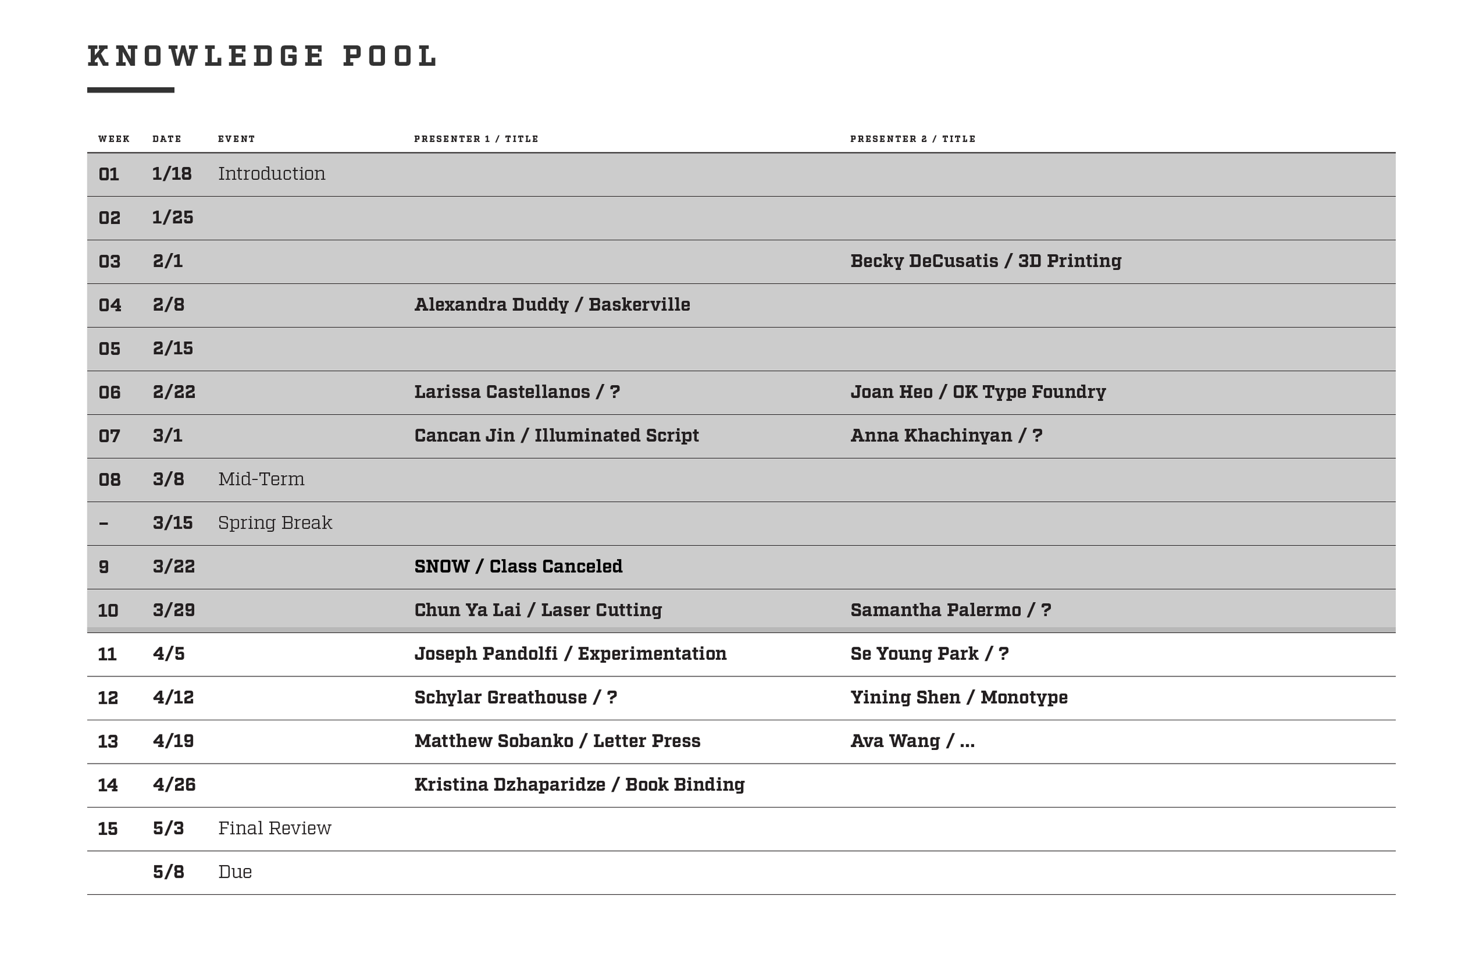Image resolution: width=1483 pixels, height=960 pixels.
Task: Click the Due event text
Action: 235,872
